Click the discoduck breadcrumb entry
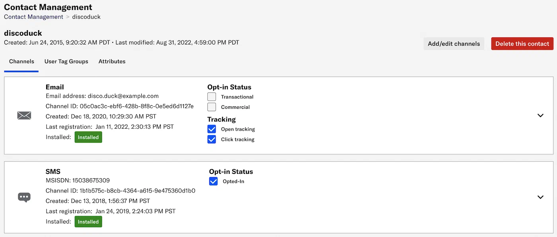Screen dimensions: 557x237 86,17
